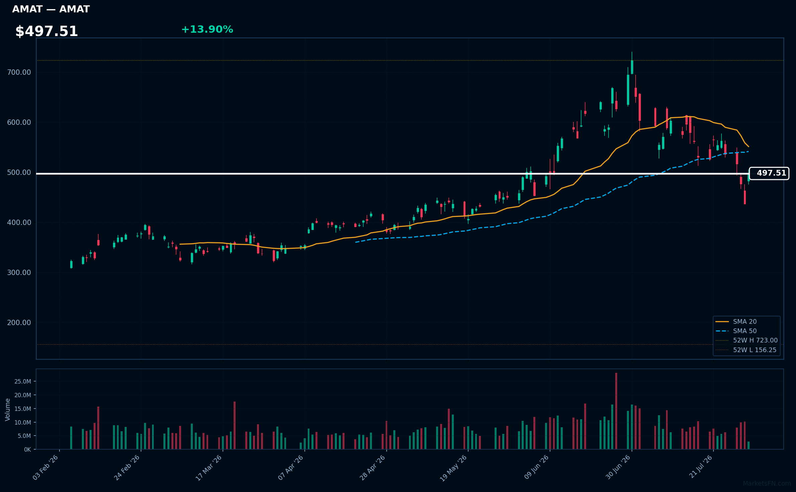Click the 30 Jun '26 date label

pyautogui.click(x=618, y=467)
